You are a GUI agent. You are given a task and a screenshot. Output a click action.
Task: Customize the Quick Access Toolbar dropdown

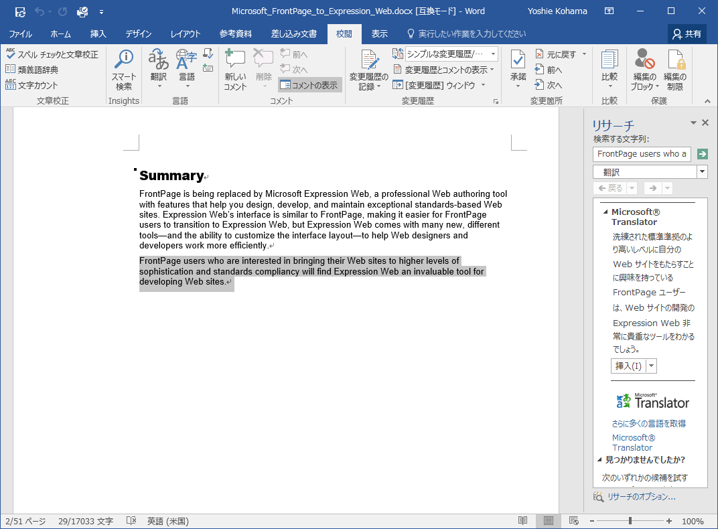[x=101, y=12]
